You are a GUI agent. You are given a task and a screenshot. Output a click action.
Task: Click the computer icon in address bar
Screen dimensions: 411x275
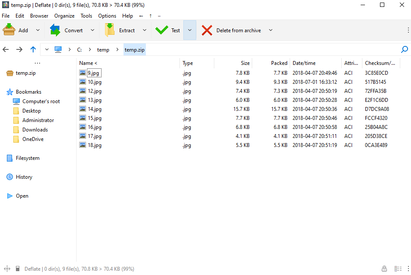click(58, 49)
